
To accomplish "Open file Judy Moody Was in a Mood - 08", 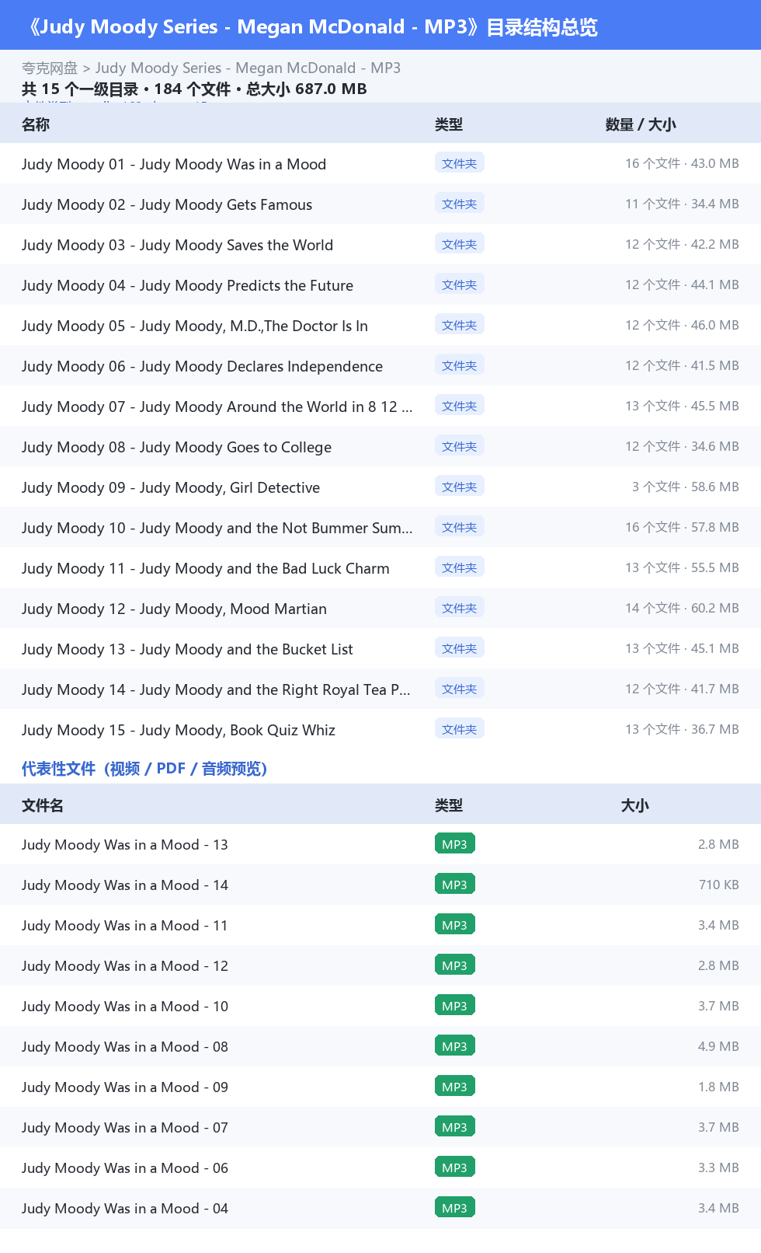I will (125, 1047).
